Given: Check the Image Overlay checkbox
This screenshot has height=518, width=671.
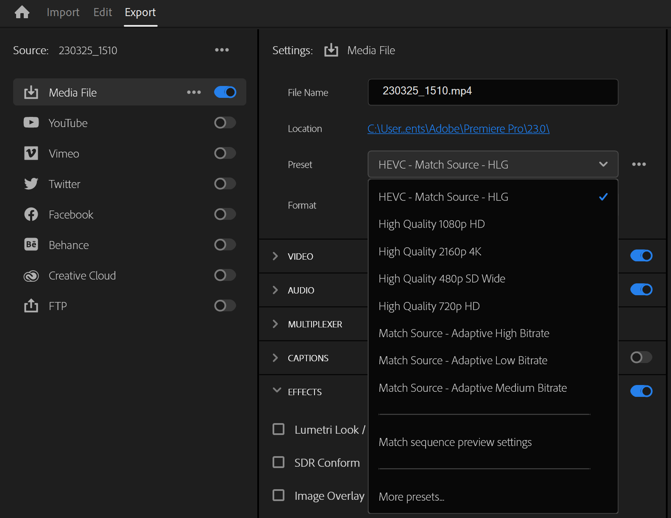Looking at the screenshot, I should click(x=278, y=495).
